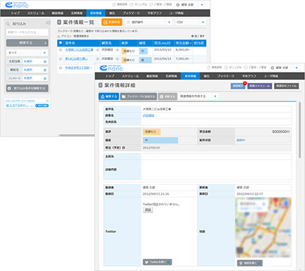
Task: Click circle icon after second row's 沢田建設 cell
Action: tap(117, 59)
